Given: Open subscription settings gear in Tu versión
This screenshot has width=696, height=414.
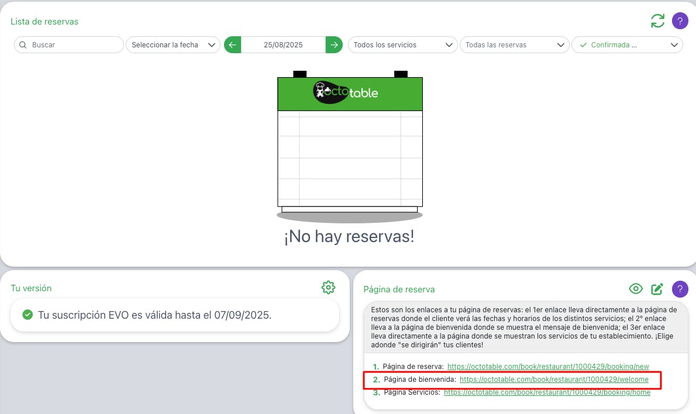Looking at the screenshot, I should tap(328, 288).
